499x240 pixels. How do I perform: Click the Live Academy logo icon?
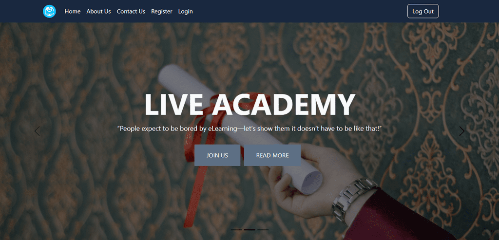tap(49, 12)
